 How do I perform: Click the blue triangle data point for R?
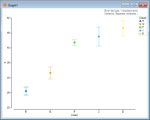pos(26,91)
